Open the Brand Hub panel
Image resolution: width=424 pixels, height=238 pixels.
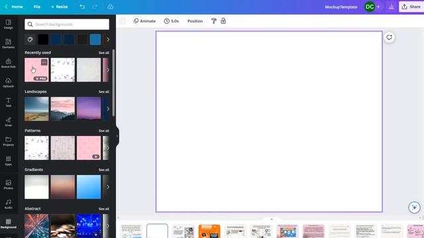(9, 63)
